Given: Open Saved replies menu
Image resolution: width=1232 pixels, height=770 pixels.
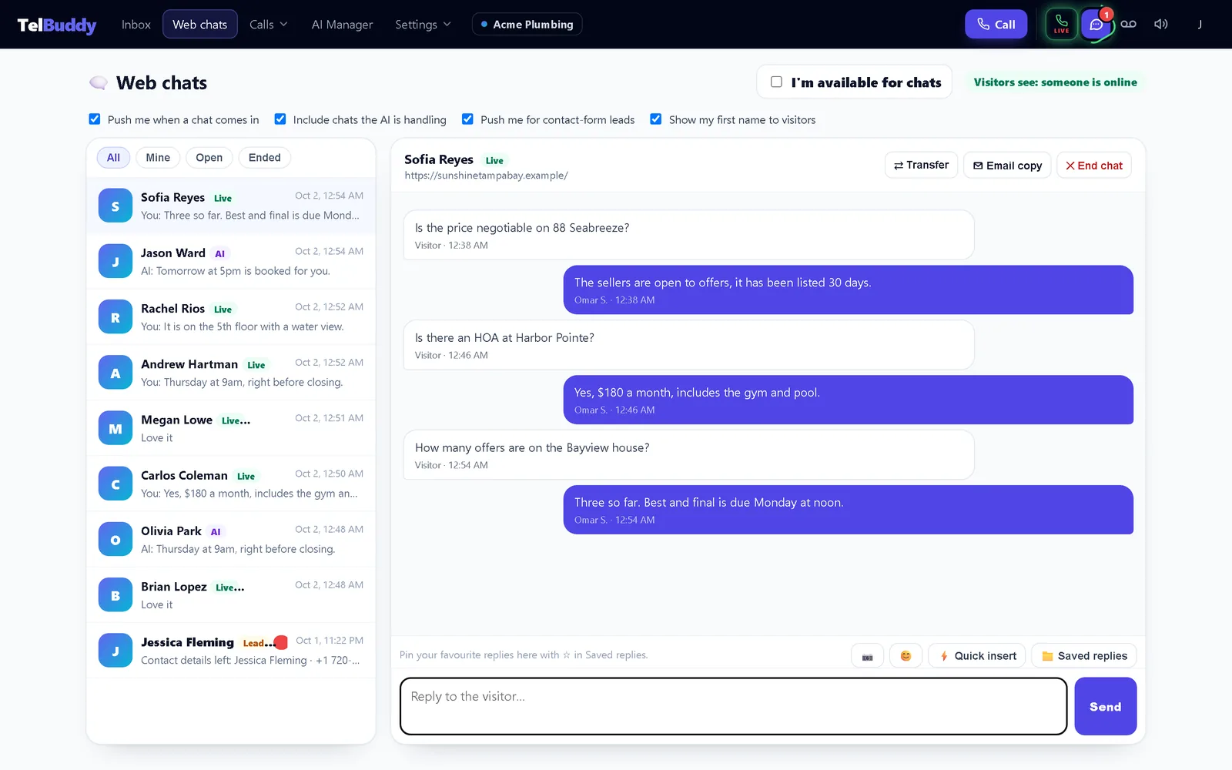Looking at the screenshot, I should pos(1084,656).
